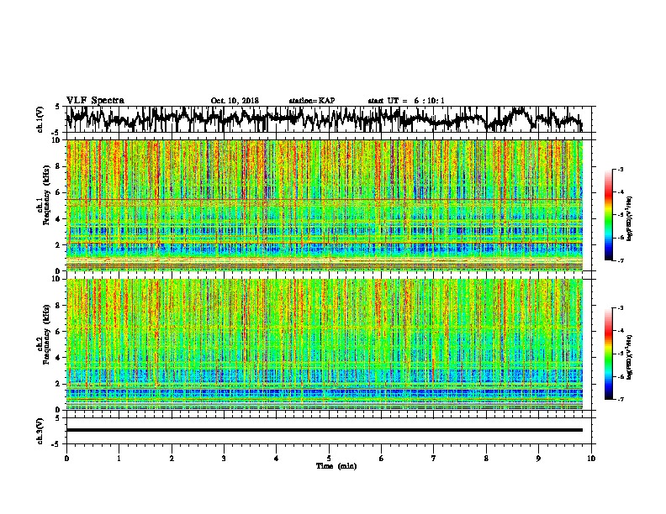Select the "start UT = 6 : 10: 1" text

point(406,101)
